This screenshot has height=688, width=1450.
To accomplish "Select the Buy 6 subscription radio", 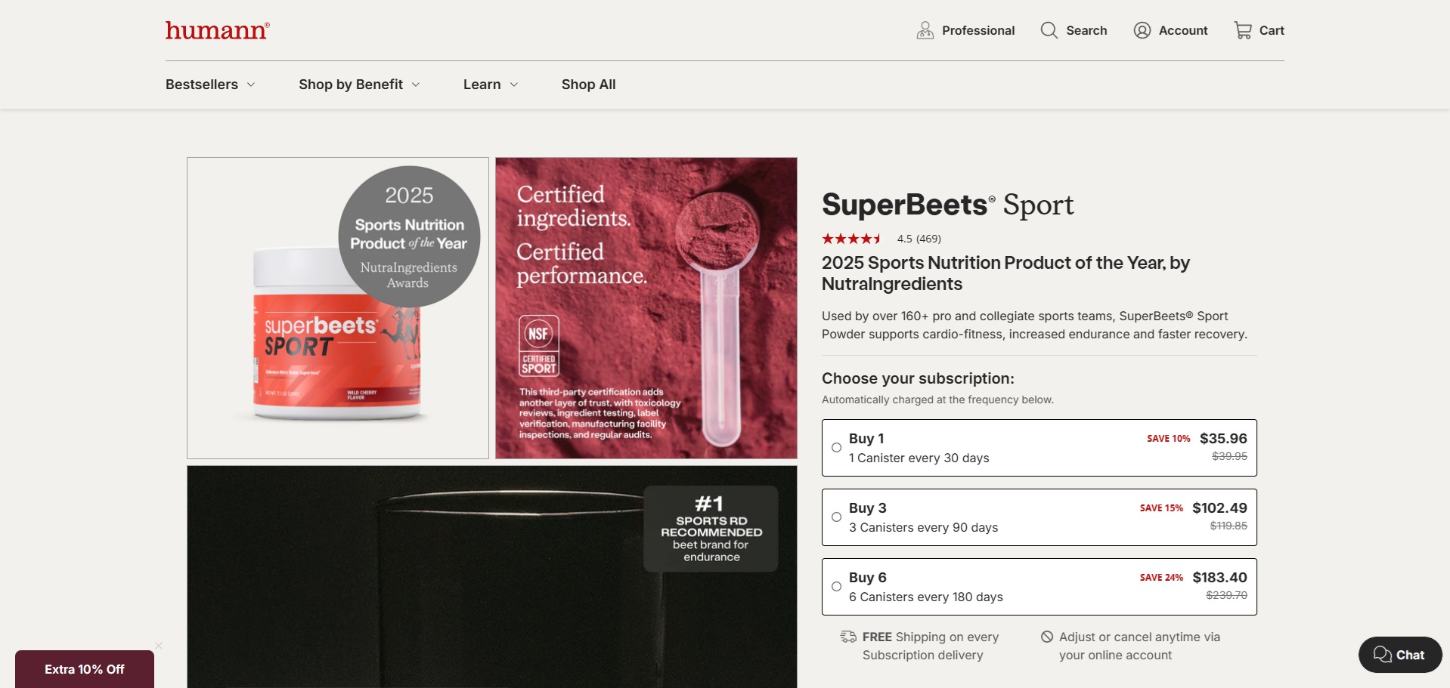I will pos(836,587).
